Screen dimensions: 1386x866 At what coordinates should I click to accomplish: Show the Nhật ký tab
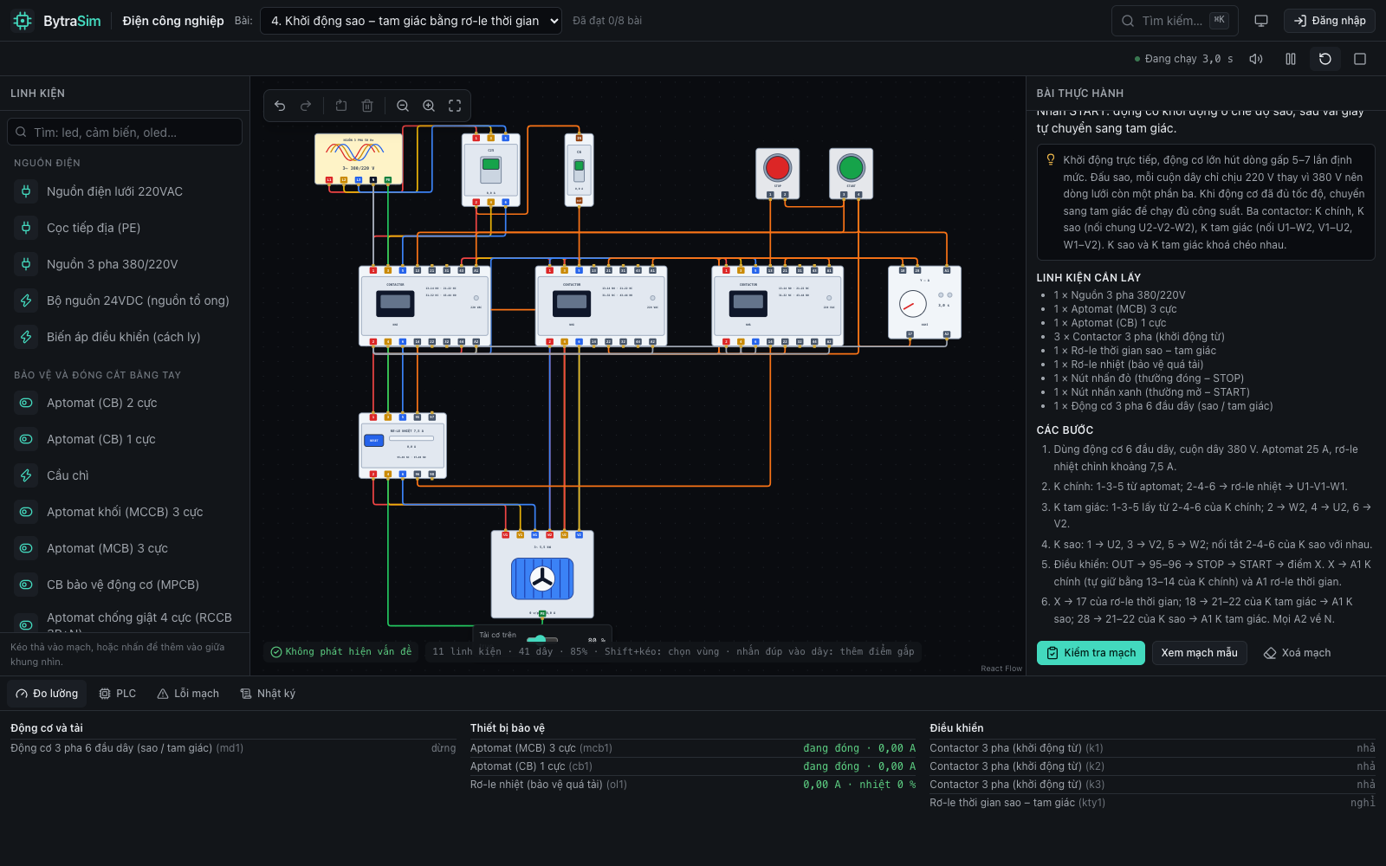[x=268, y=694]
